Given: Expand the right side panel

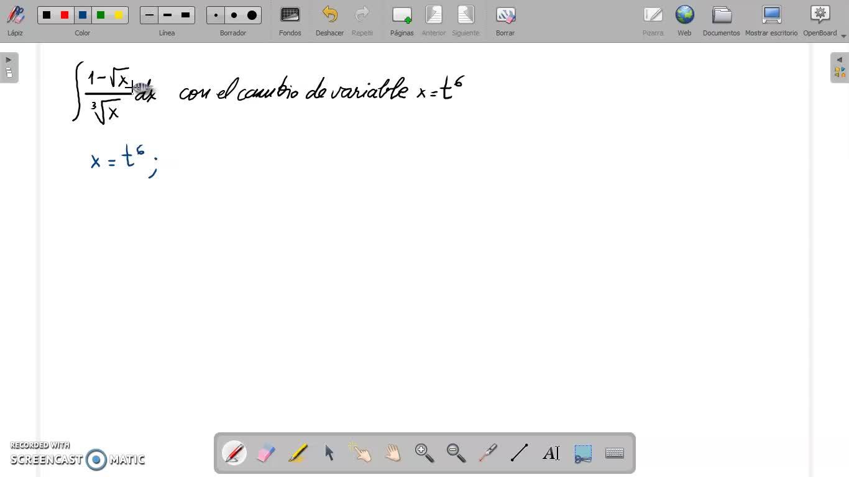Looking at the screenshot, I should tap(840, 67).
